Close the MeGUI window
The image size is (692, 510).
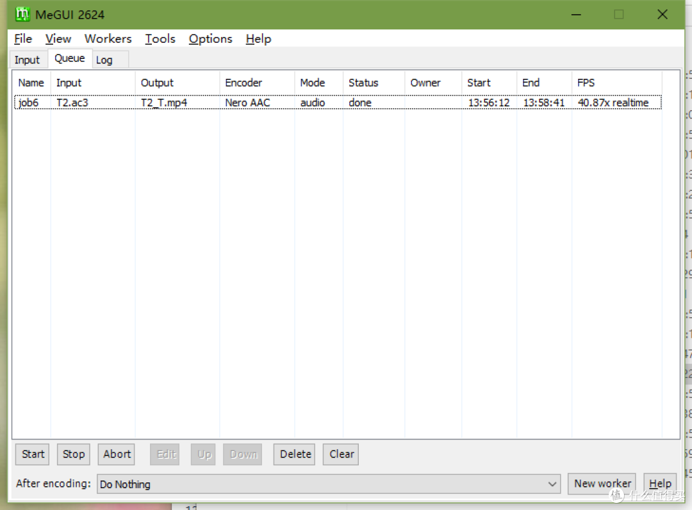coord(662,15)
